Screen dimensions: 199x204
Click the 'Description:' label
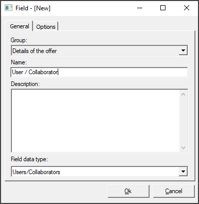25,84
